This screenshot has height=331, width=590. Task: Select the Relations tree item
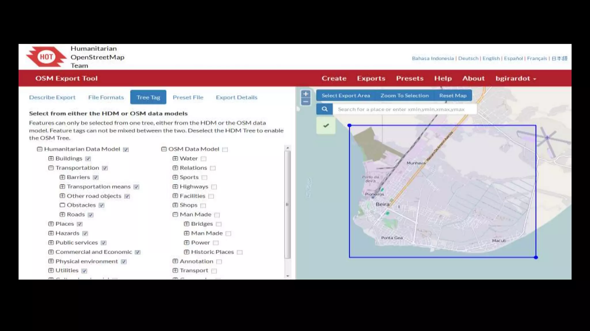193,168
